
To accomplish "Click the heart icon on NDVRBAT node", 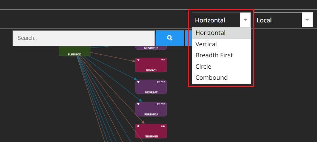I will (x=139, y=82).
